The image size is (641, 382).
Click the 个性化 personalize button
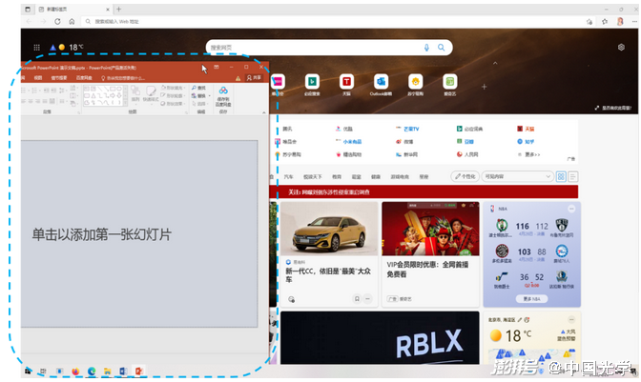coord(465,176)
